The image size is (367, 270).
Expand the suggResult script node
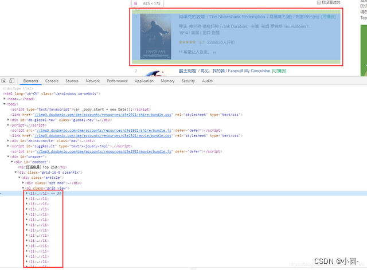tap(8, 146)
